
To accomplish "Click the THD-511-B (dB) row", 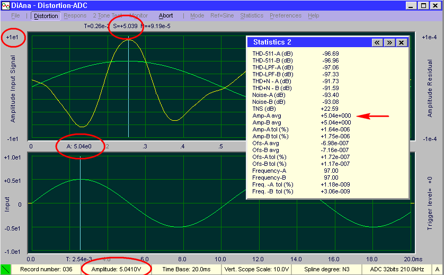I will point(296,60).
